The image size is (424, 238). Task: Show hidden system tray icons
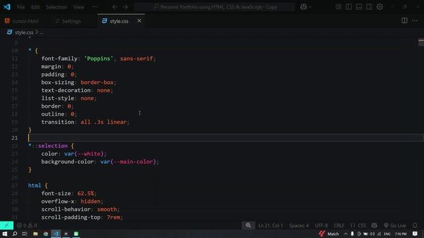[346, 233]
